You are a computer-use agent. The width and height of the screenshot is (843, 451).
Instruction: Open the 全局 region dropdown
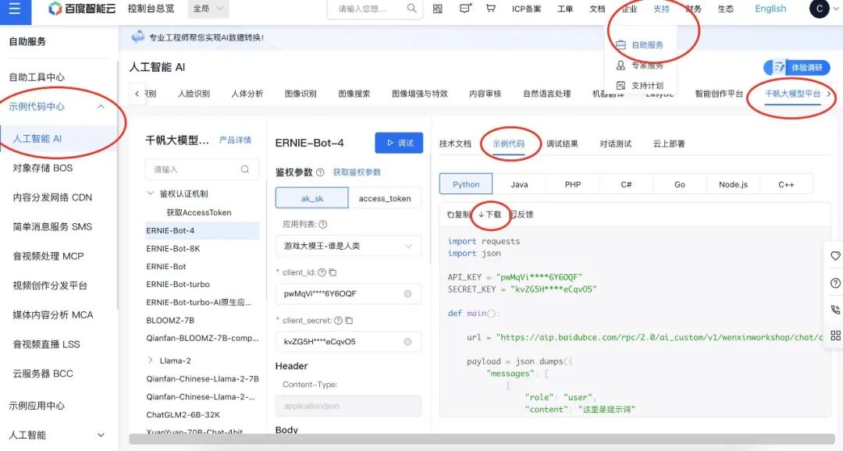point(208,9)
